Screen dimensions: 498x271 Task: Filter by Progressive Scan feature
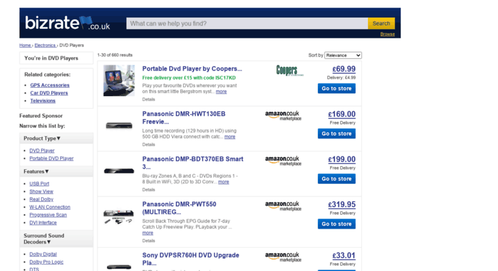(x=48, y=215)
